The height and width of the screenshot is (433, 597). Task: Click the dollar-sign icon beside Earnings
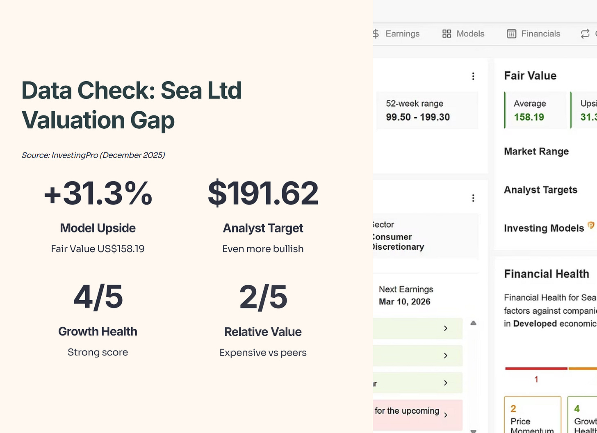pyautogui.click(x=376, y=34)
